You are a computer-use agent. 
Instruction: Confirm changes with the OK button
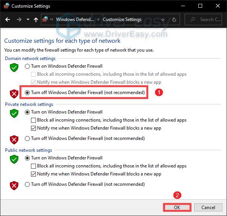177,208
